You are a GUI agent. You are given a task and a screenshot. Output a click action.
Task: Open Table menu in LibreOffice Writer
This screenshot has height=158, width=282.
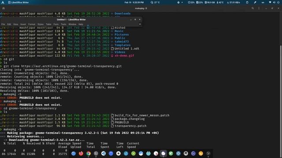[48, 24]
